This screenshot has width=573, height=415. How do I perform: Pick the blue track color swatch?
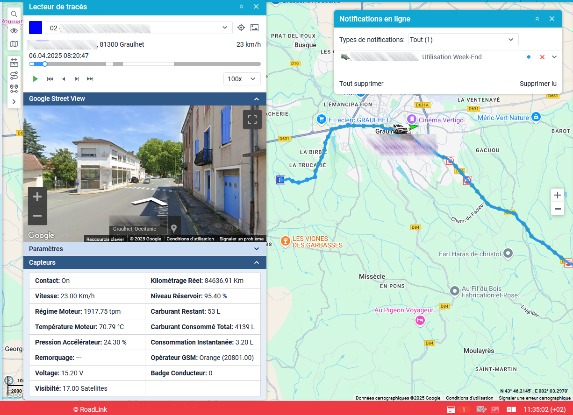(36, 28)
